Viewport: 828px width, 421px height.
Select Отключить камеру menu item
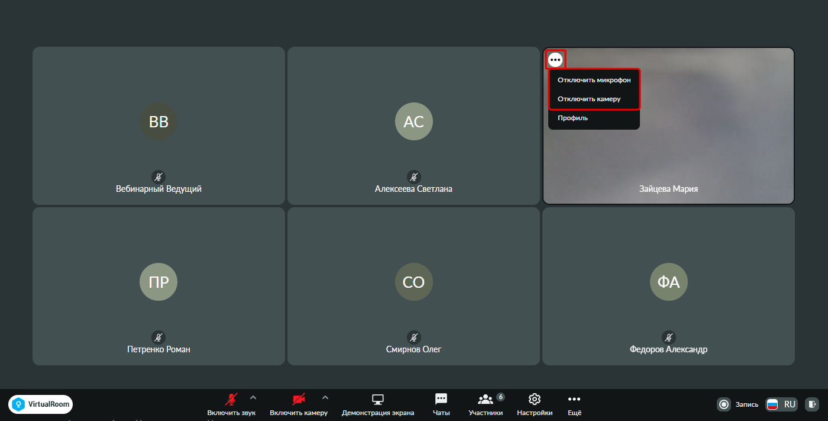[594, 99]
